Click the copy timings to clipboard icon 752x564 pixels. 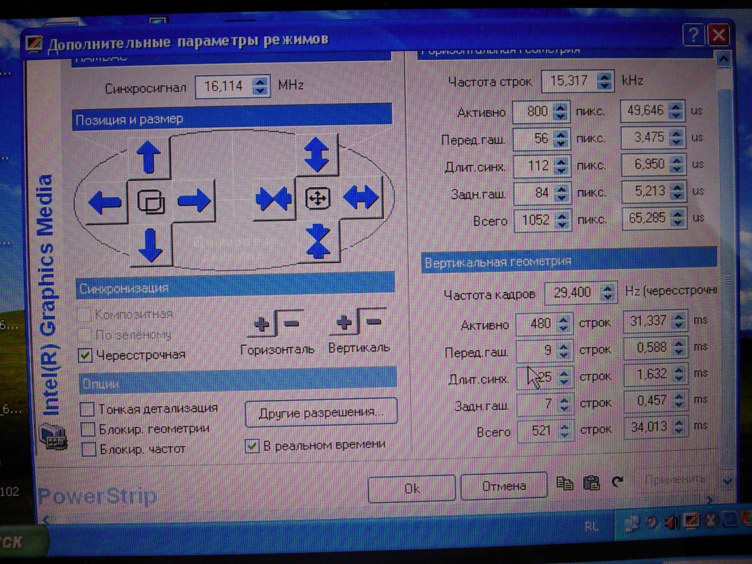565,483
